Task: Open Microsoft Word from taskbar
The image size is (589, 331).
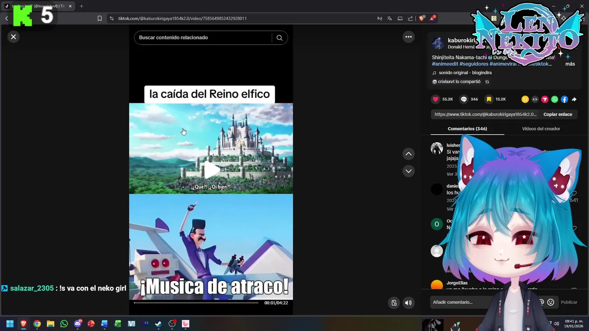Action: tap(104, 324)
